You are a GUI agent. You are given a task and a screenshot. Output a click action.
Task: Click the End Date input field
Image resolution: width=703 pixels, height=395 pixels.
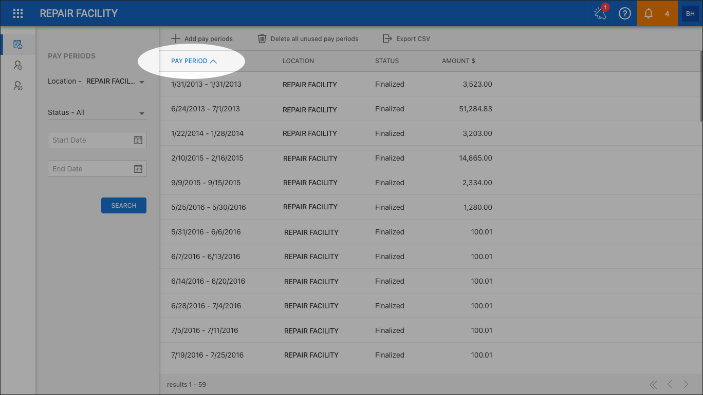97,169
